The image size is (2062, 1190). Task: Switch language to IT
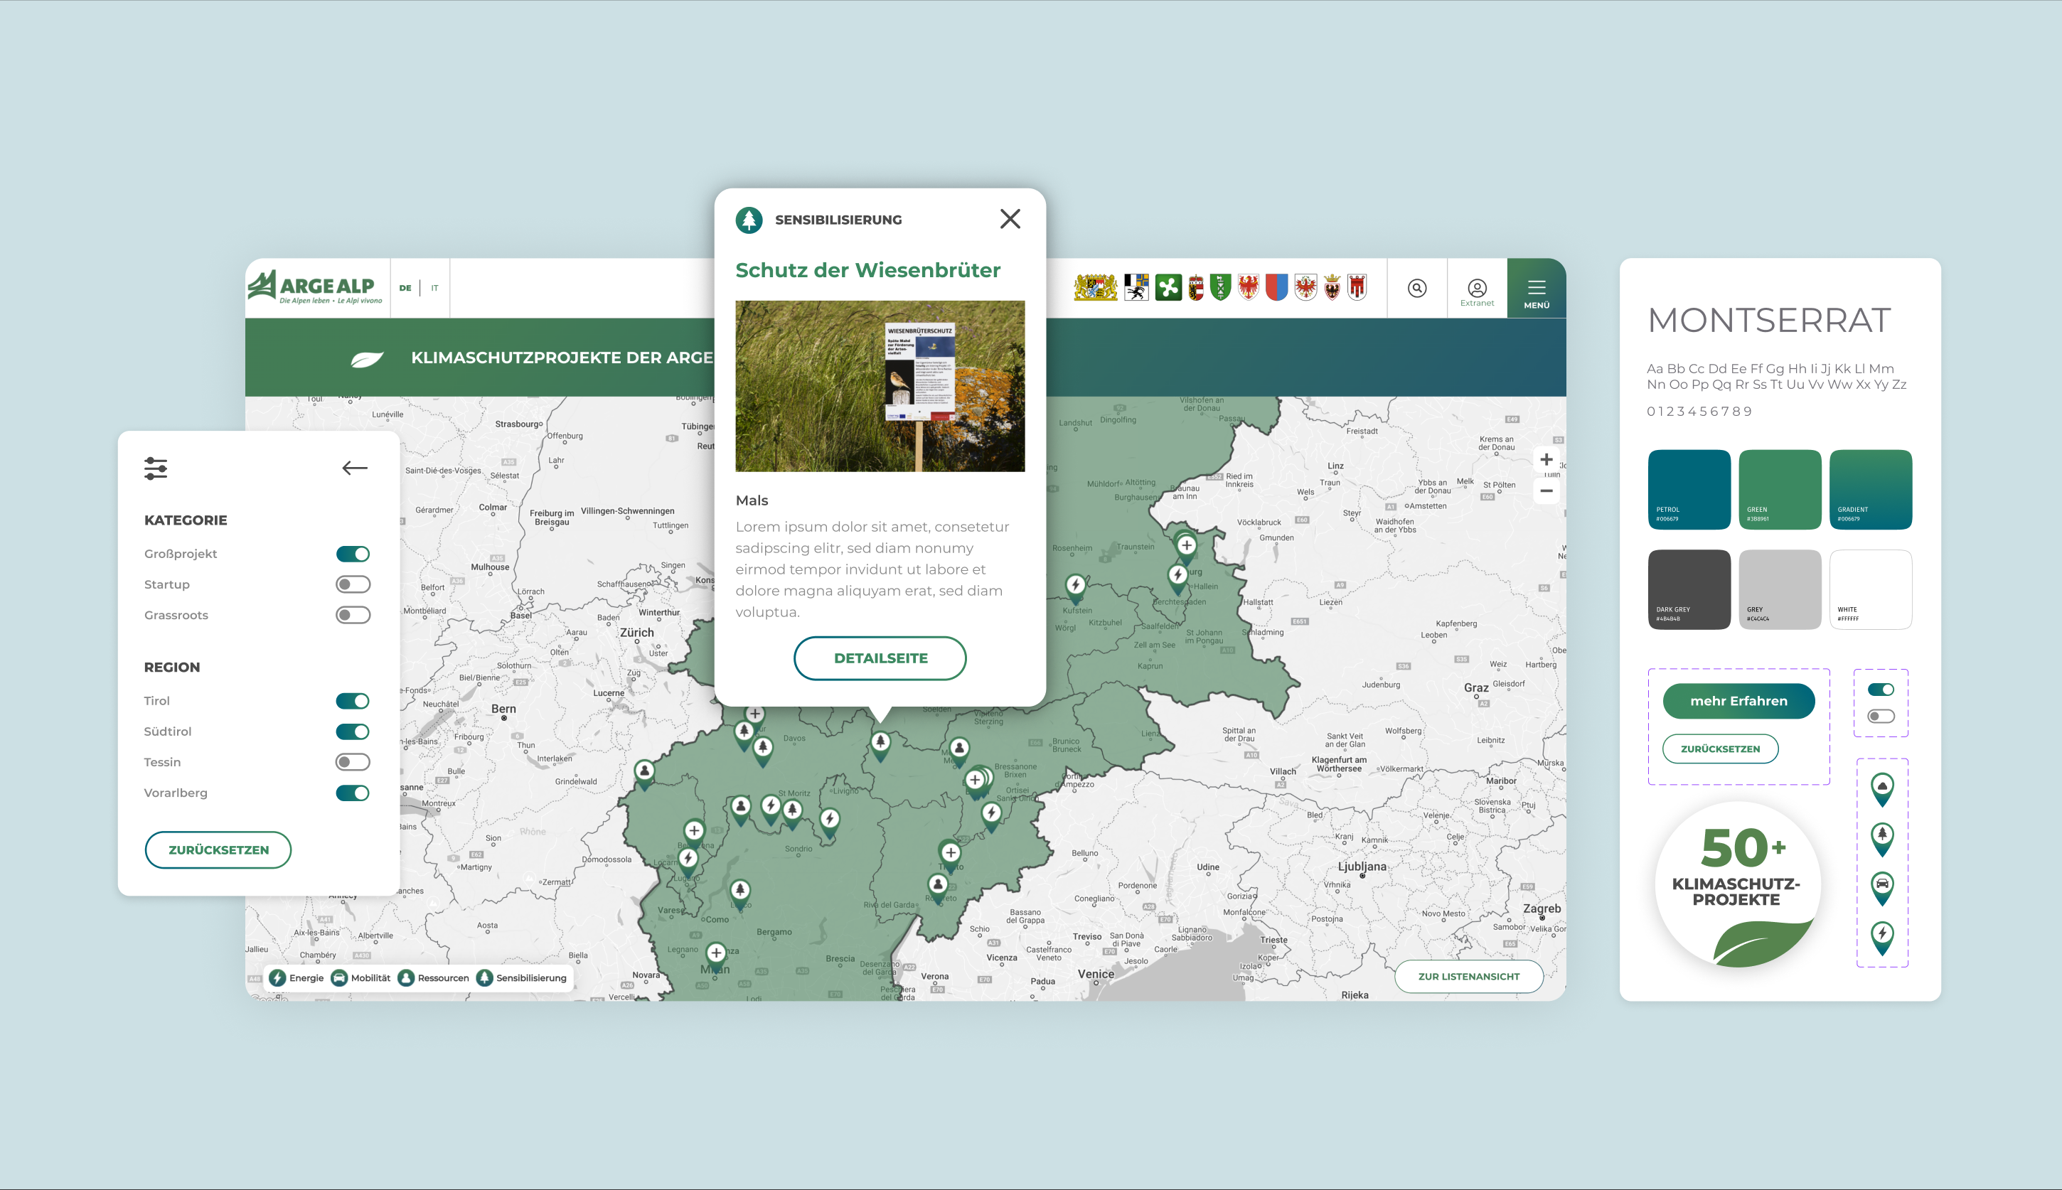pos(434,288)
